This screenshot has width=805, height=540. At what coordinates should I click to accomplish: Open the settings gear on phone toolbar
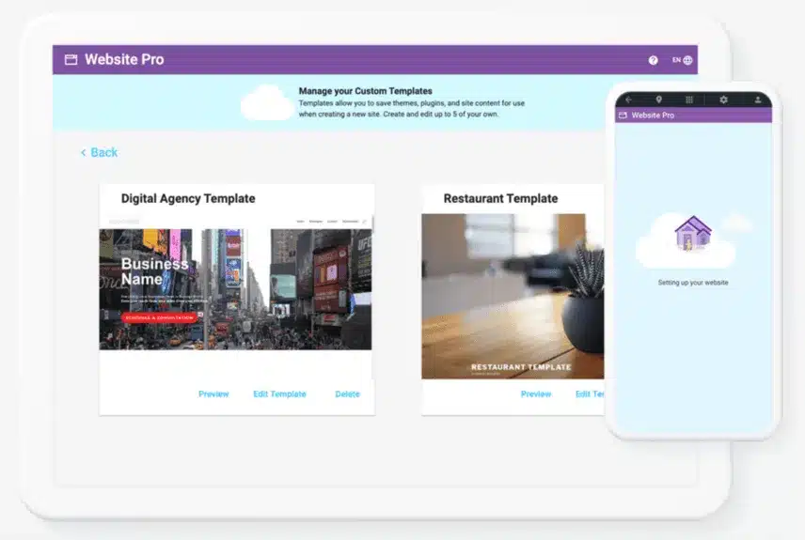point(723,100)
